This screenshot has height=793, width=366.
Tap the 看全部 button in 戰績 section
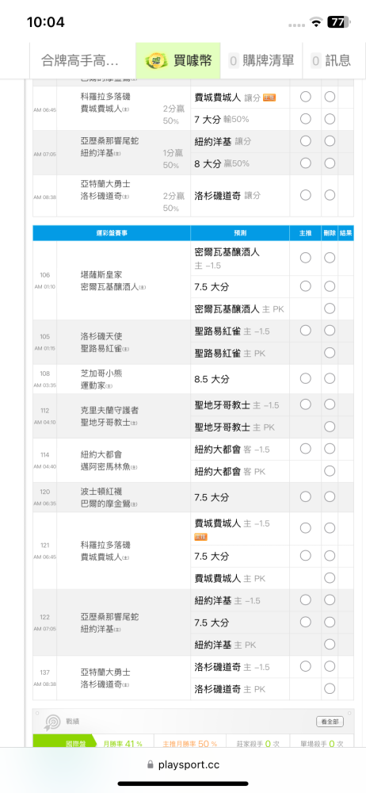[x=330, y=722]
